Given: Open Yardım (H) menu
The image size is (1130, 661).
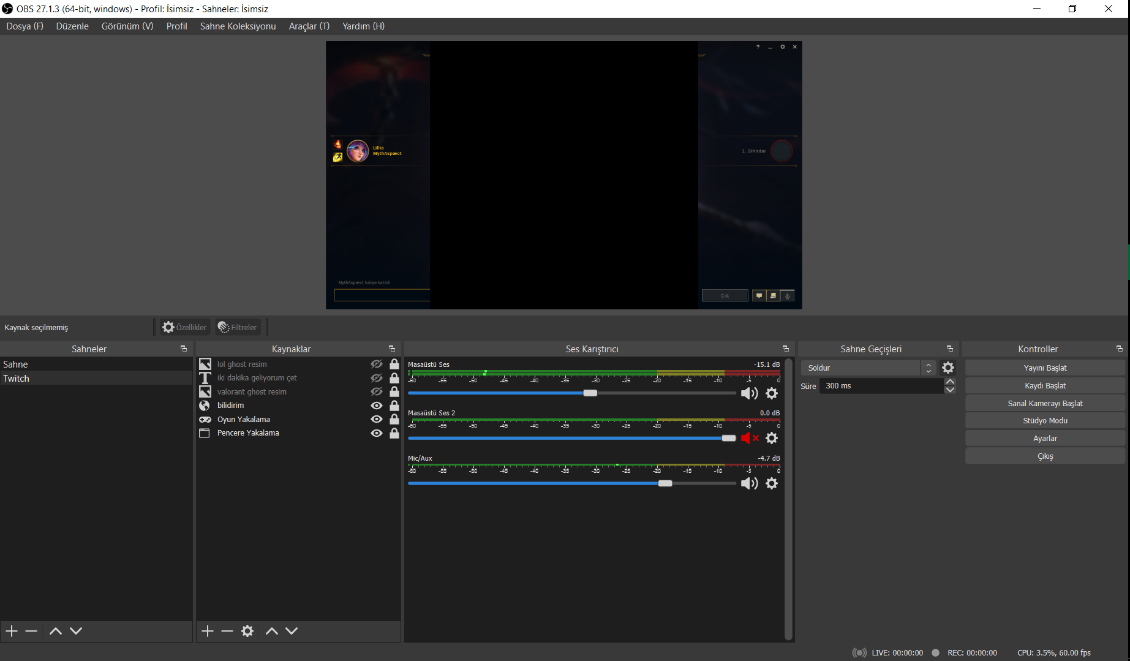Looking at the screenshot, I should pos(364,26).
